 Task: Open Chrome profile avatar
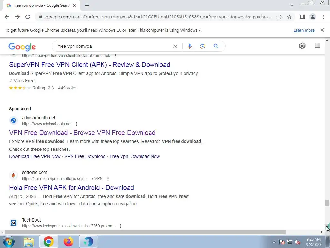(x=313, y=17)
